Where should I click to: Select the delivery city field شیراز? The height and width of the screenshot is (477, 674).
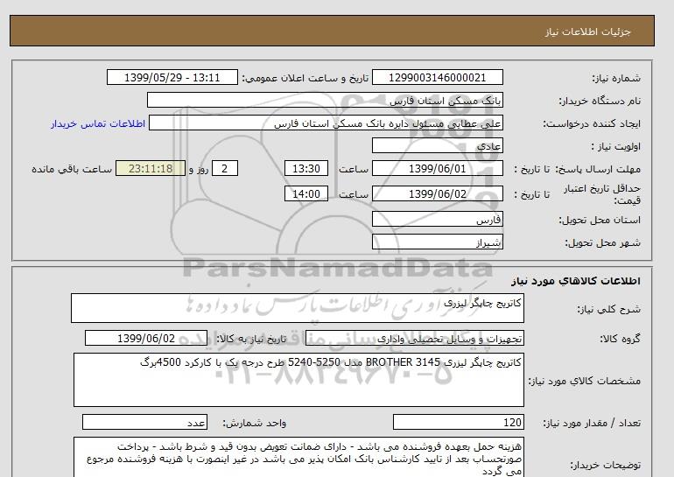tap(437, 242)
